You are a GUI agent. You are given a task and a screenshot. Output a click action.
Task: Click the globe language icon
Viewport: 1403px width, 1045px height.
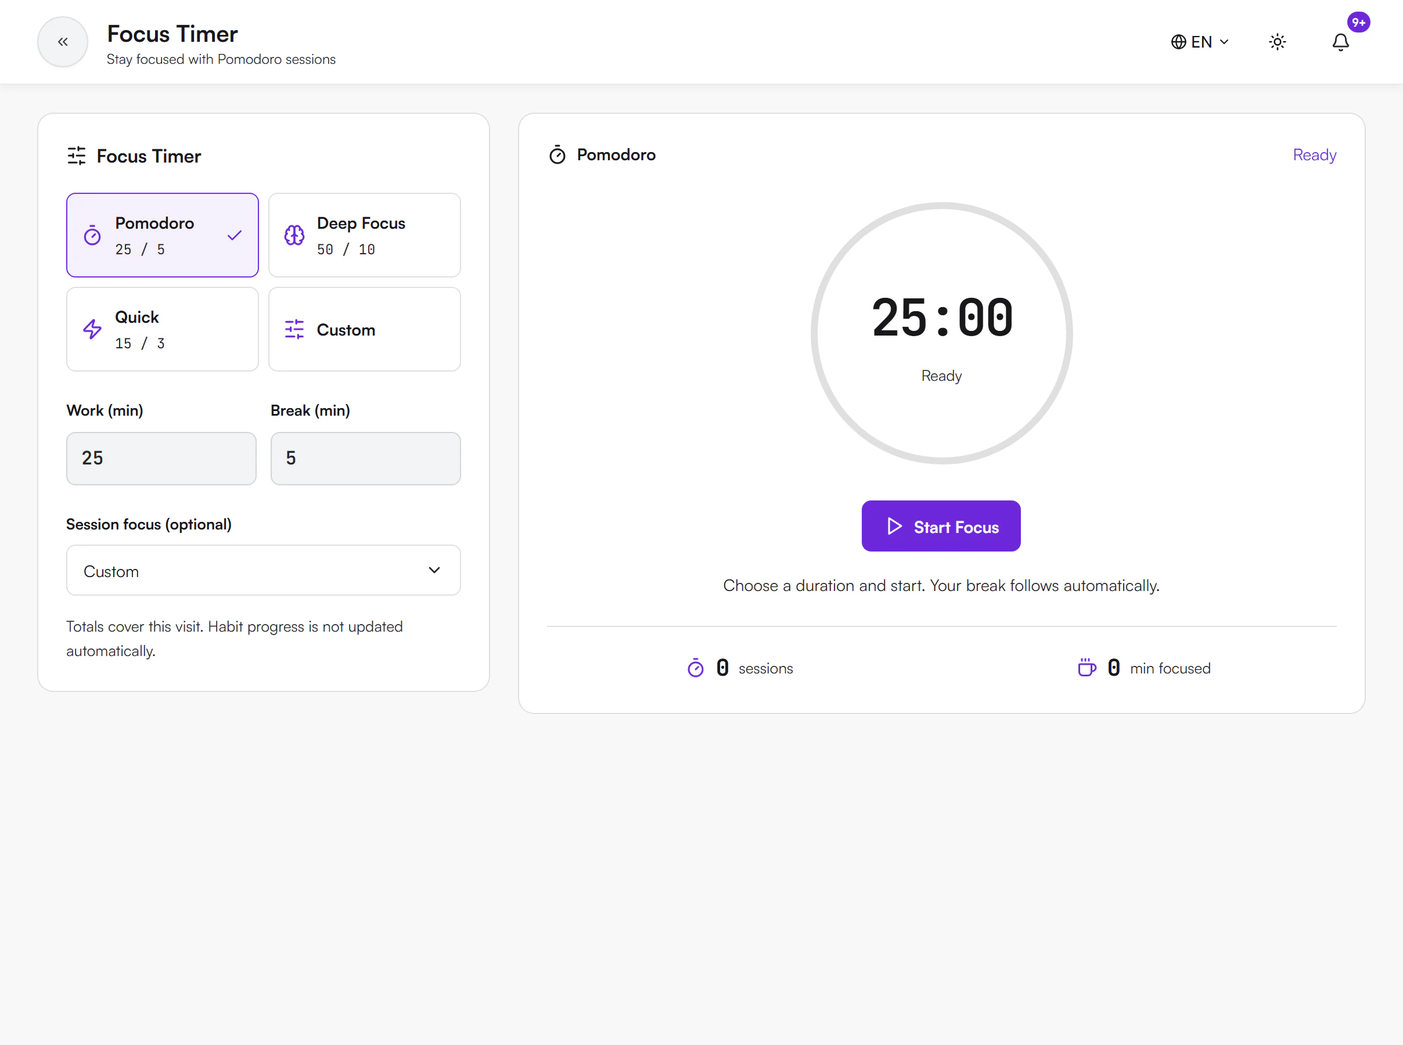[1178, 42]
